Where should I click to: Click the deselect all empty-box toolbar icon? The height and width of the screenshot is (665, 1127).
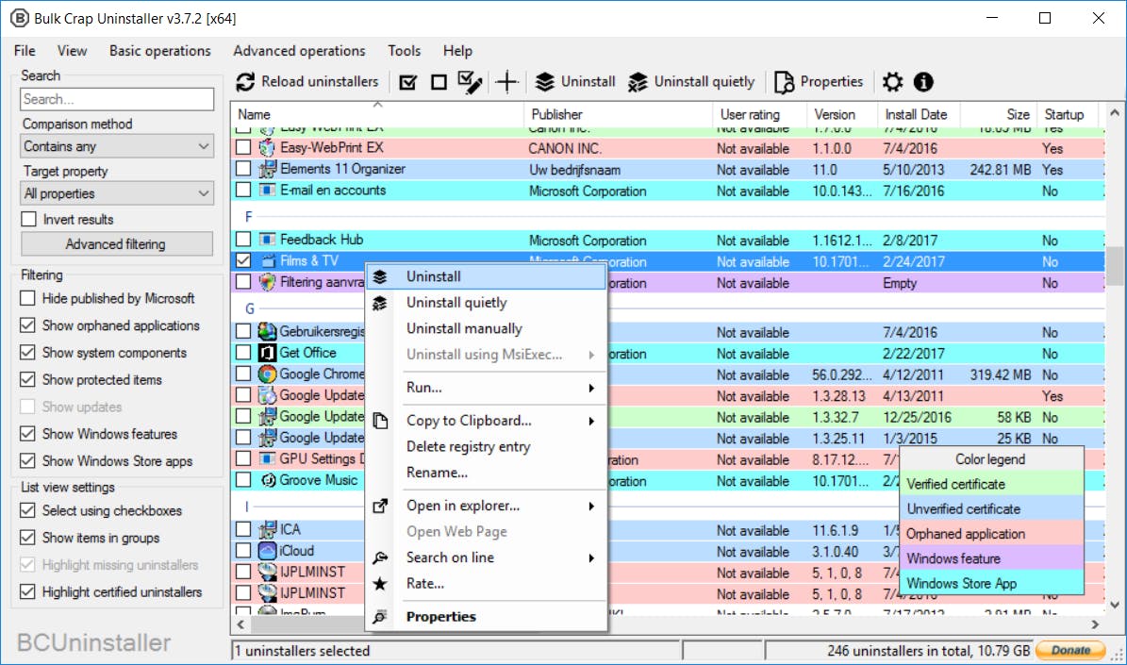(x=439, y=83)
